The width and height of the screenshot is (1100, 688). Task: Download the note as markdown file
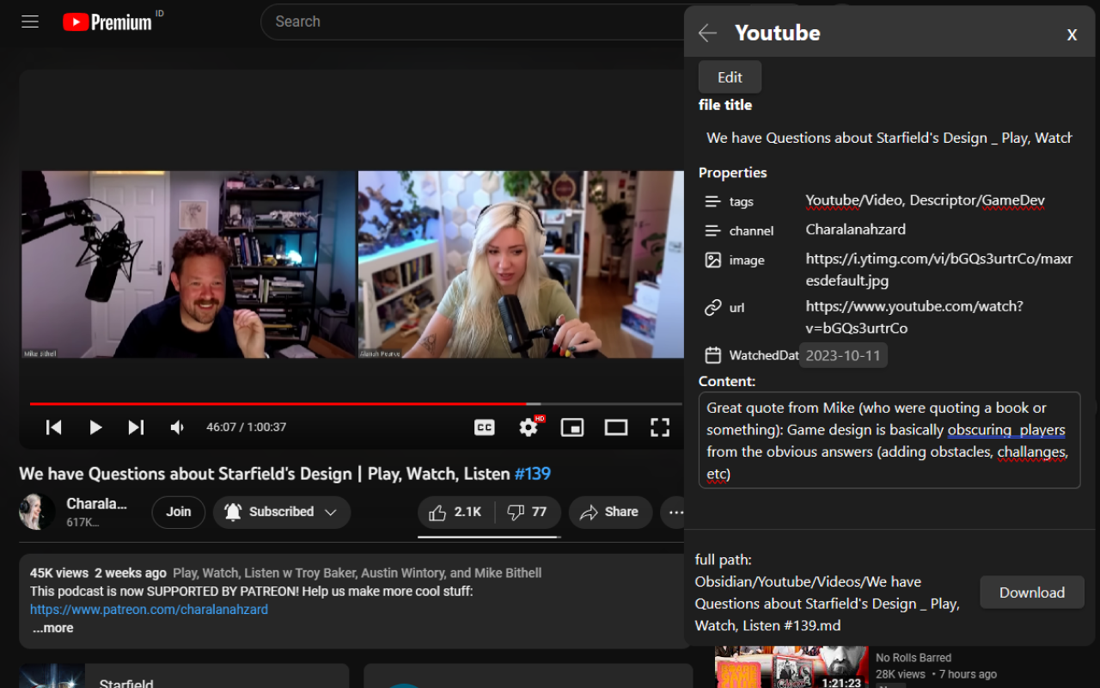[1031, 593]
